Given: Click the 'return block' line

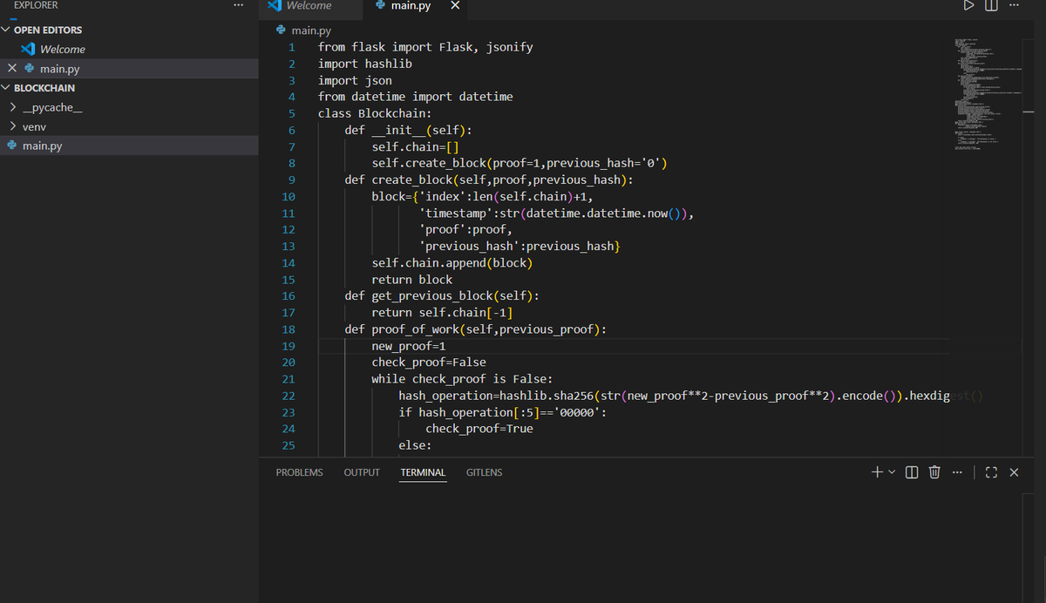Looking at the screenshot, I should (412, 280).
